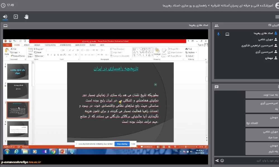Open Internet Explorer from the taskbar
The image size is (279, 167).
16,152
